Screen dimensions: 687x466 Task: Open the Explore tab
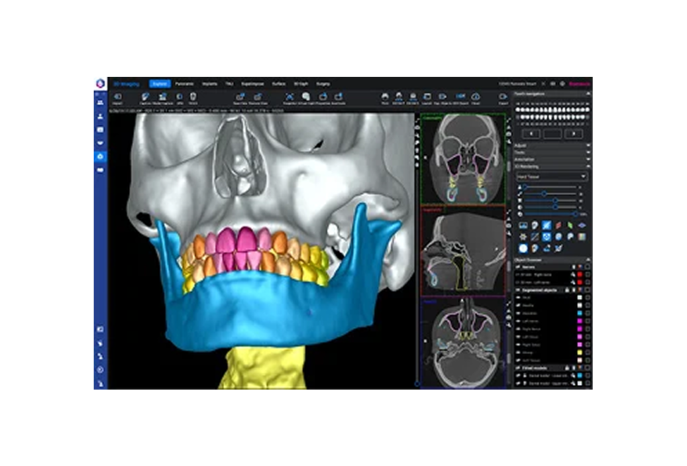(160, 84)
